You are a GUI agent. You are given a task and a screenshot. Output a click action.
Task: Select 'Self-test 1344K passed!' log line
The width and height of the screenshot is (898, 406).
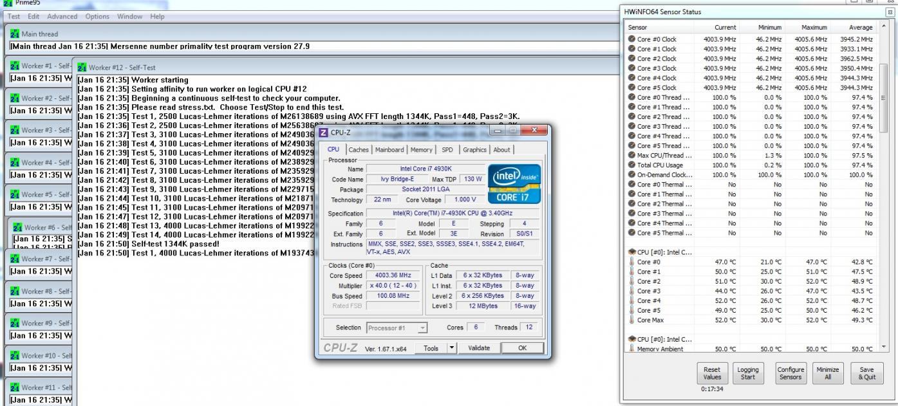[148, 244]
